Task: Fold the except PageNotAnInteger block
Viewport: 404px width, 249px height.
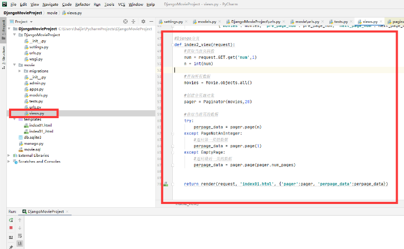Action: tap(173, 134)
